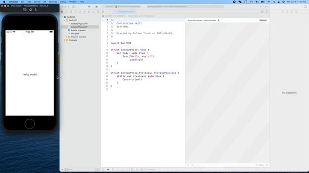Toggle the inspector panel at top right
The image size is (309, 173).
[x=305, y=7]
